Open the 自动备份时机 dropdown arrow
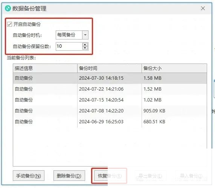This screenshot has width=215, height=188. (85, 35)
